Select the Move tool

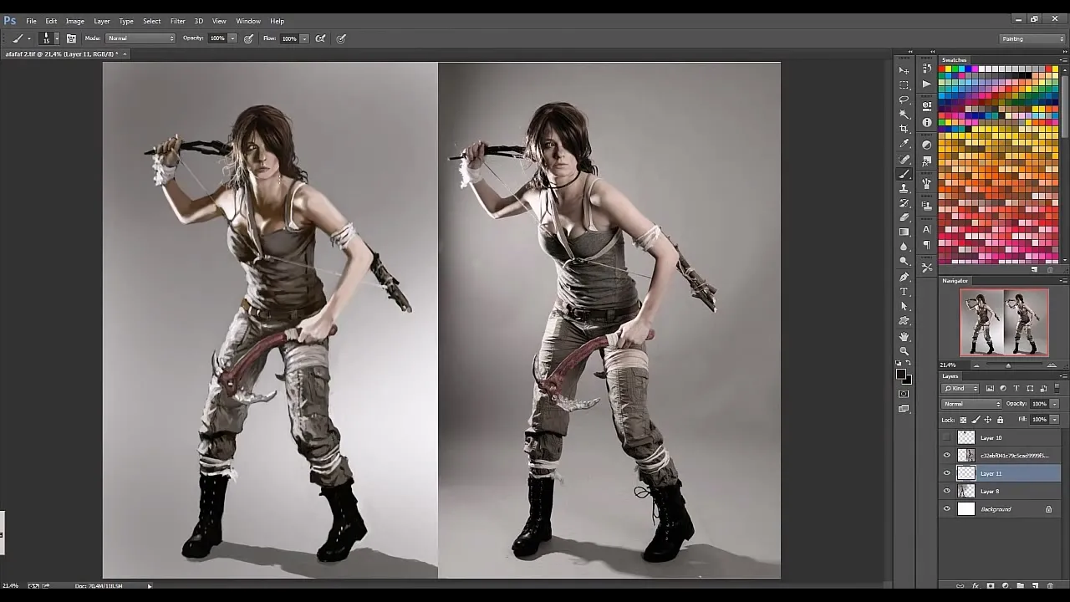(x=904, y=70)
